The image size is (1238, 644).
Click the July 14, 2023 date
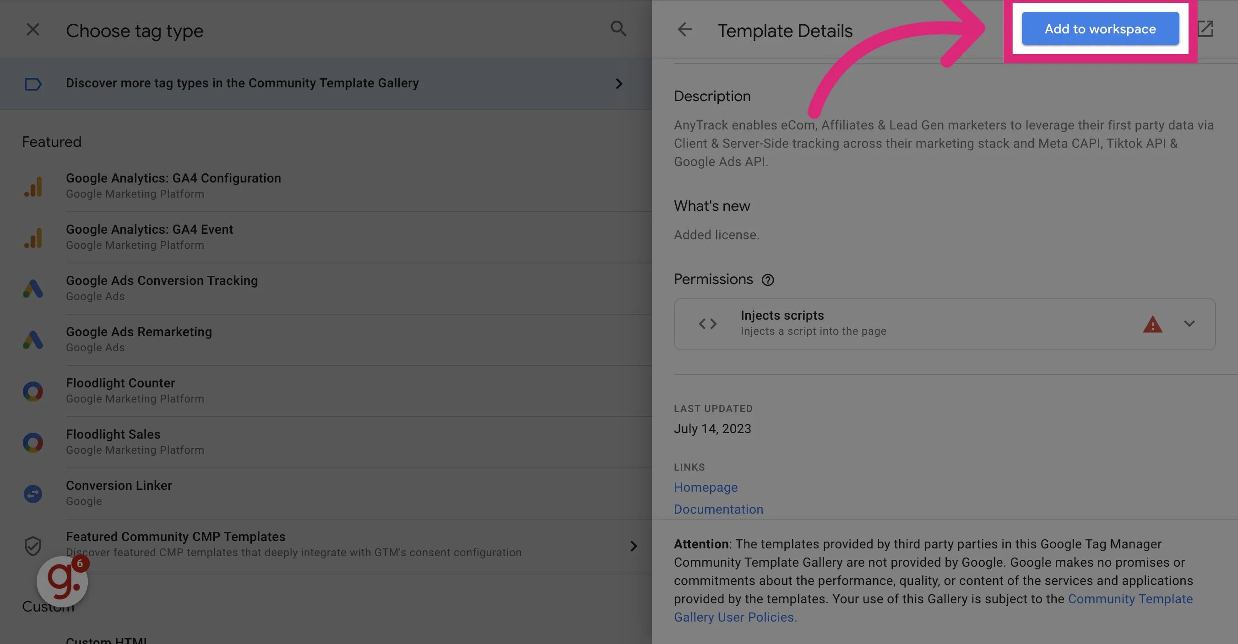tap(712, 429)
